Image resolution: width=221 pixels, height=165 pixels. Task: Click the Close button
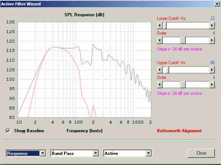[201, 153]
